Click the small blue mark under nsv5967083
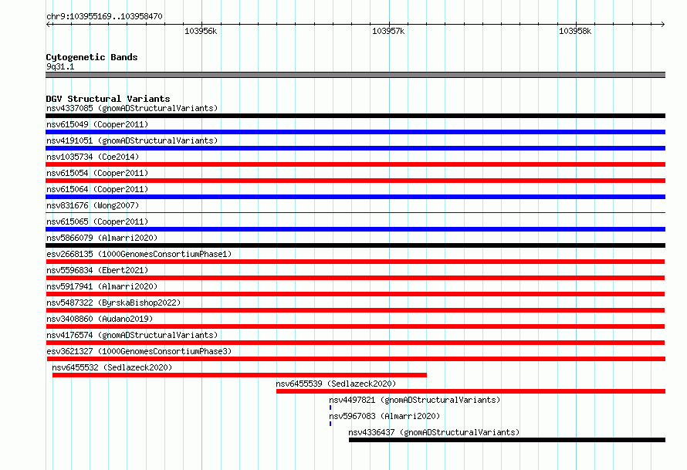The height and width of the screenshot is (470, 687). [330, 424]
